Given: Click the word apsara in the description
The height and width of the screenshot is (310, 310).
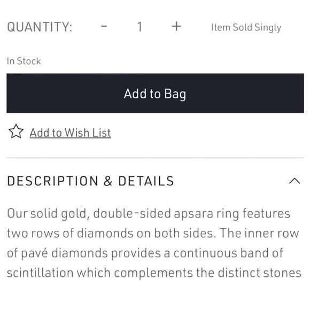Looking at the screenshot, I should pos(193,213).
